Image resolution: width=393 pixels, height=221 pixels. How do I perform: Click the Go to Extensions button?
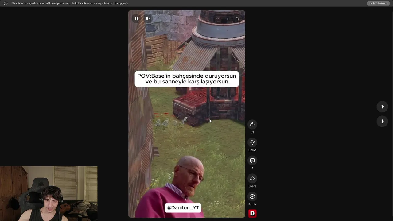(x=378, y=3)
